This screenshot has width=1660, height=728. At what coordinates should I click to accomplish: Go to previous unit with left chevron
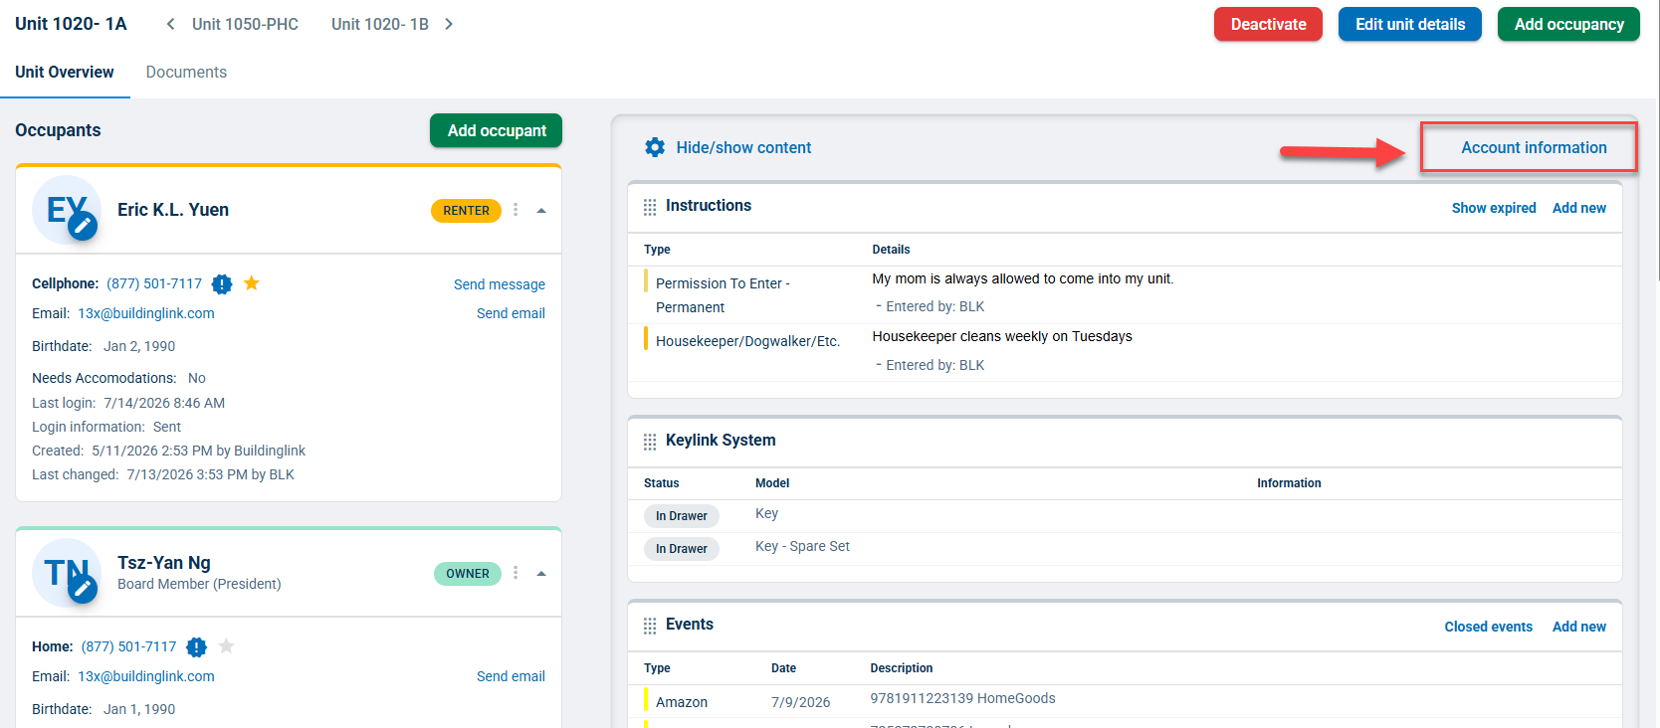pos(170,24)
